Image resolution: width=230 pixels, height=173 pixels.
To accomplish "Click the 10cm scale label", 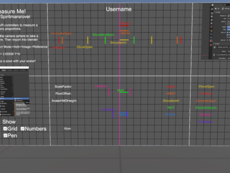I will pos(67,129).
